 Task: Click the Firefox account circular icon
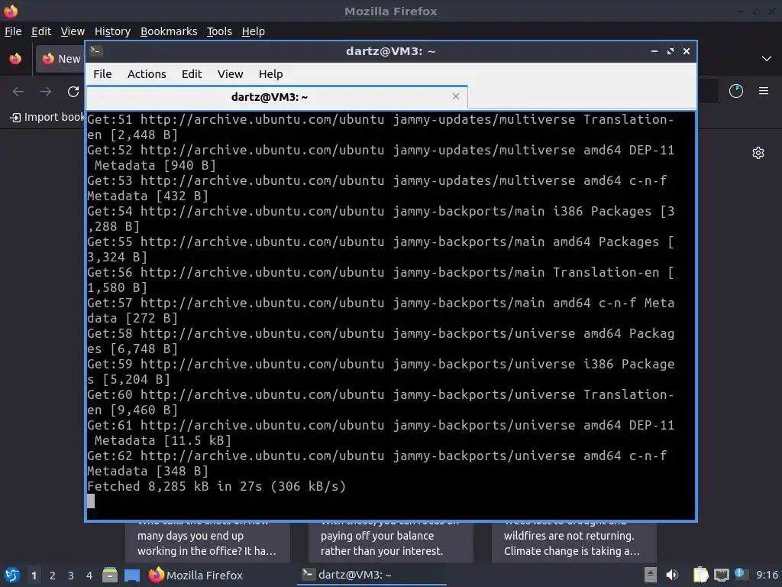pos(736,91)
